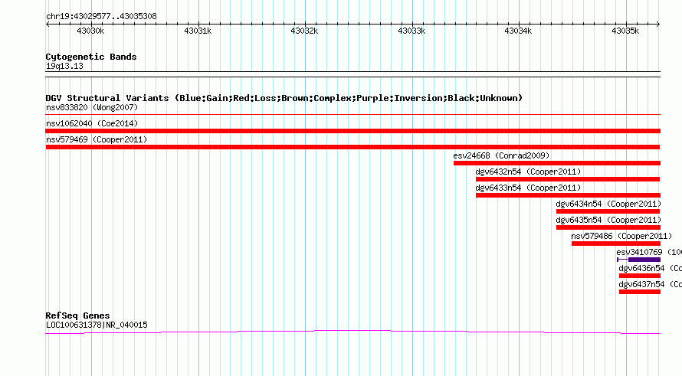Click the dgv6436n54 label text
The image size is (682, 376).
[641, 268]
